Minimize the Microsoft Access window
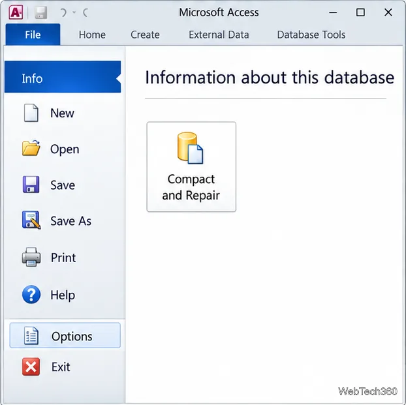Screen dimensions: 406x405 [333, 12]
